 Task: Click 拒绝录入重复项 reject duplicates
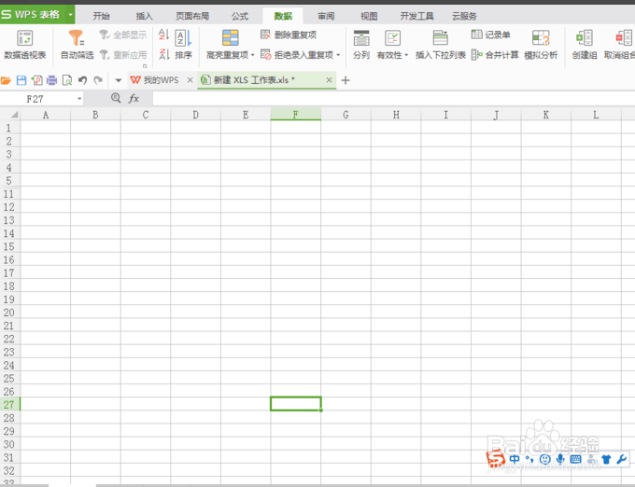tap(297, 55)
